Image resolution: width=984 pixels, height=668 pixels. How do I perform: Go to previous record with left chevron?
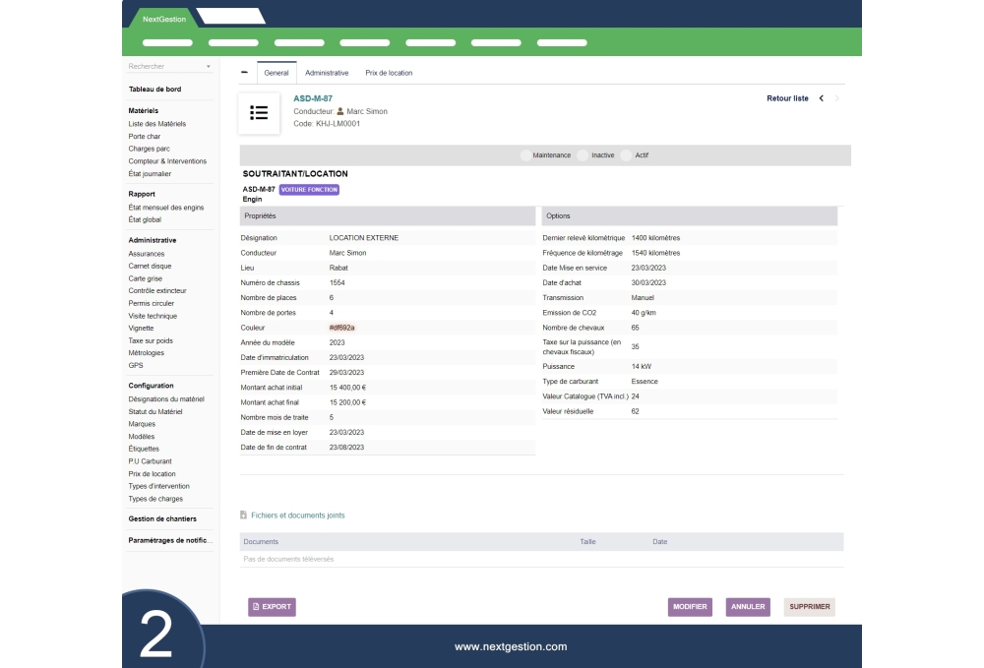point(822,98)
